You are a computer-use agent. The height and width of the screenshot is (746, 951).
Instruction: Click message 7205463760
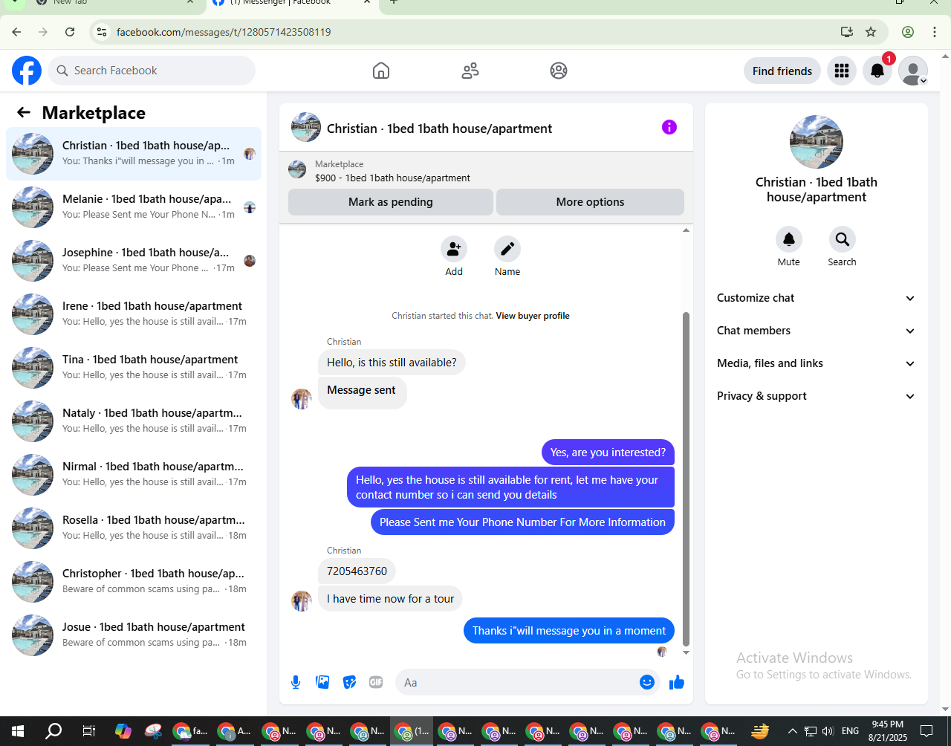(357, 571)
